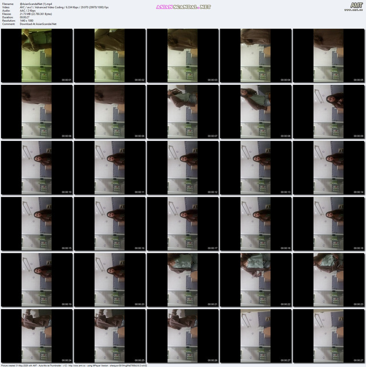The width and height of the screenshot is (366, 367).
Task: Select the frame stamped 00:00:15
Action: pos(37,224)
